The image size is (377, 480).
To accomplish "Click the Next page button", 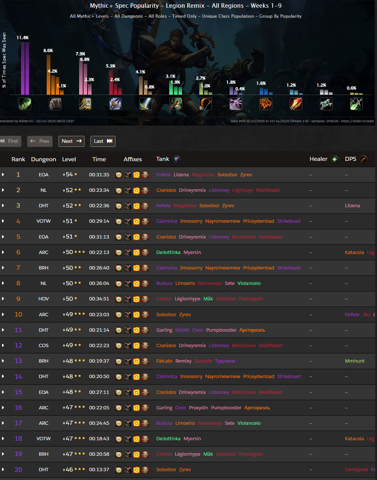I will [x=71, y=141].
